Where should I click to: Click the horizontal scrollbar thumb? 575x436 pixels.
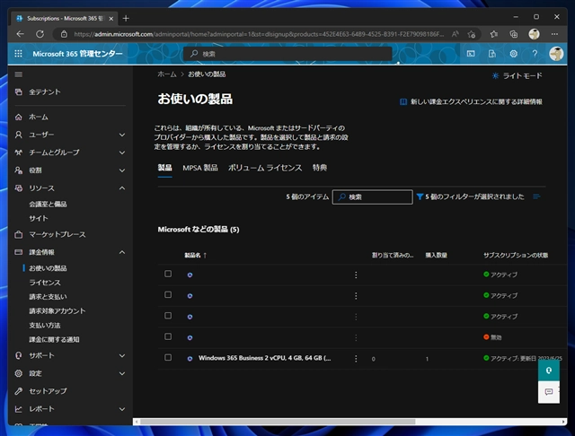[278, 422]
